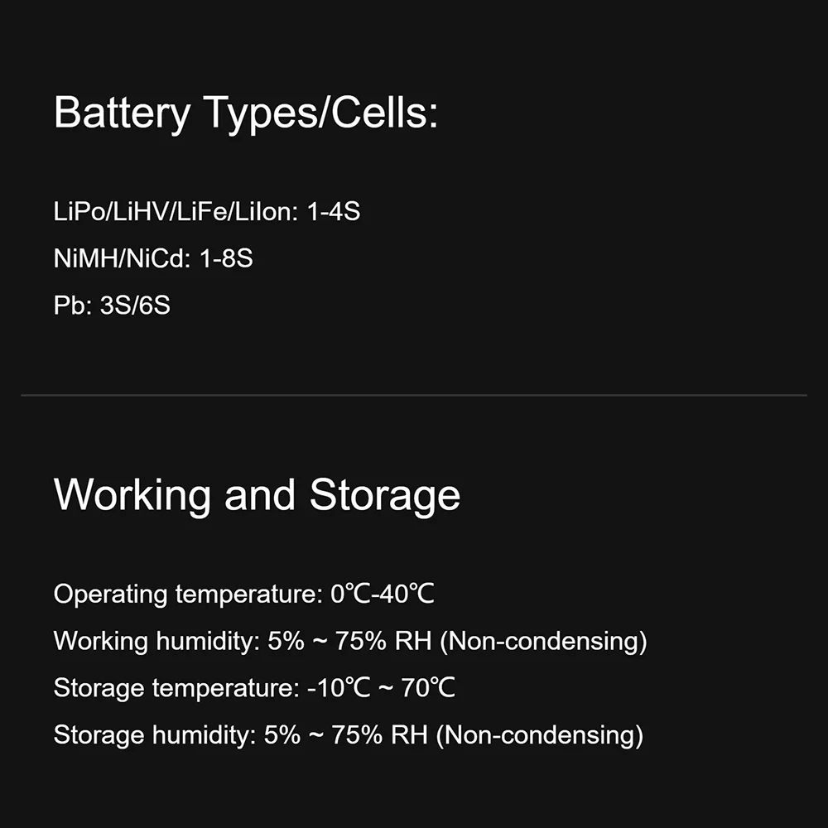This screenshot has width=828, height=828.
Task: Click the "Battery Types/Cells:" heading
Action: click(246, 113)
